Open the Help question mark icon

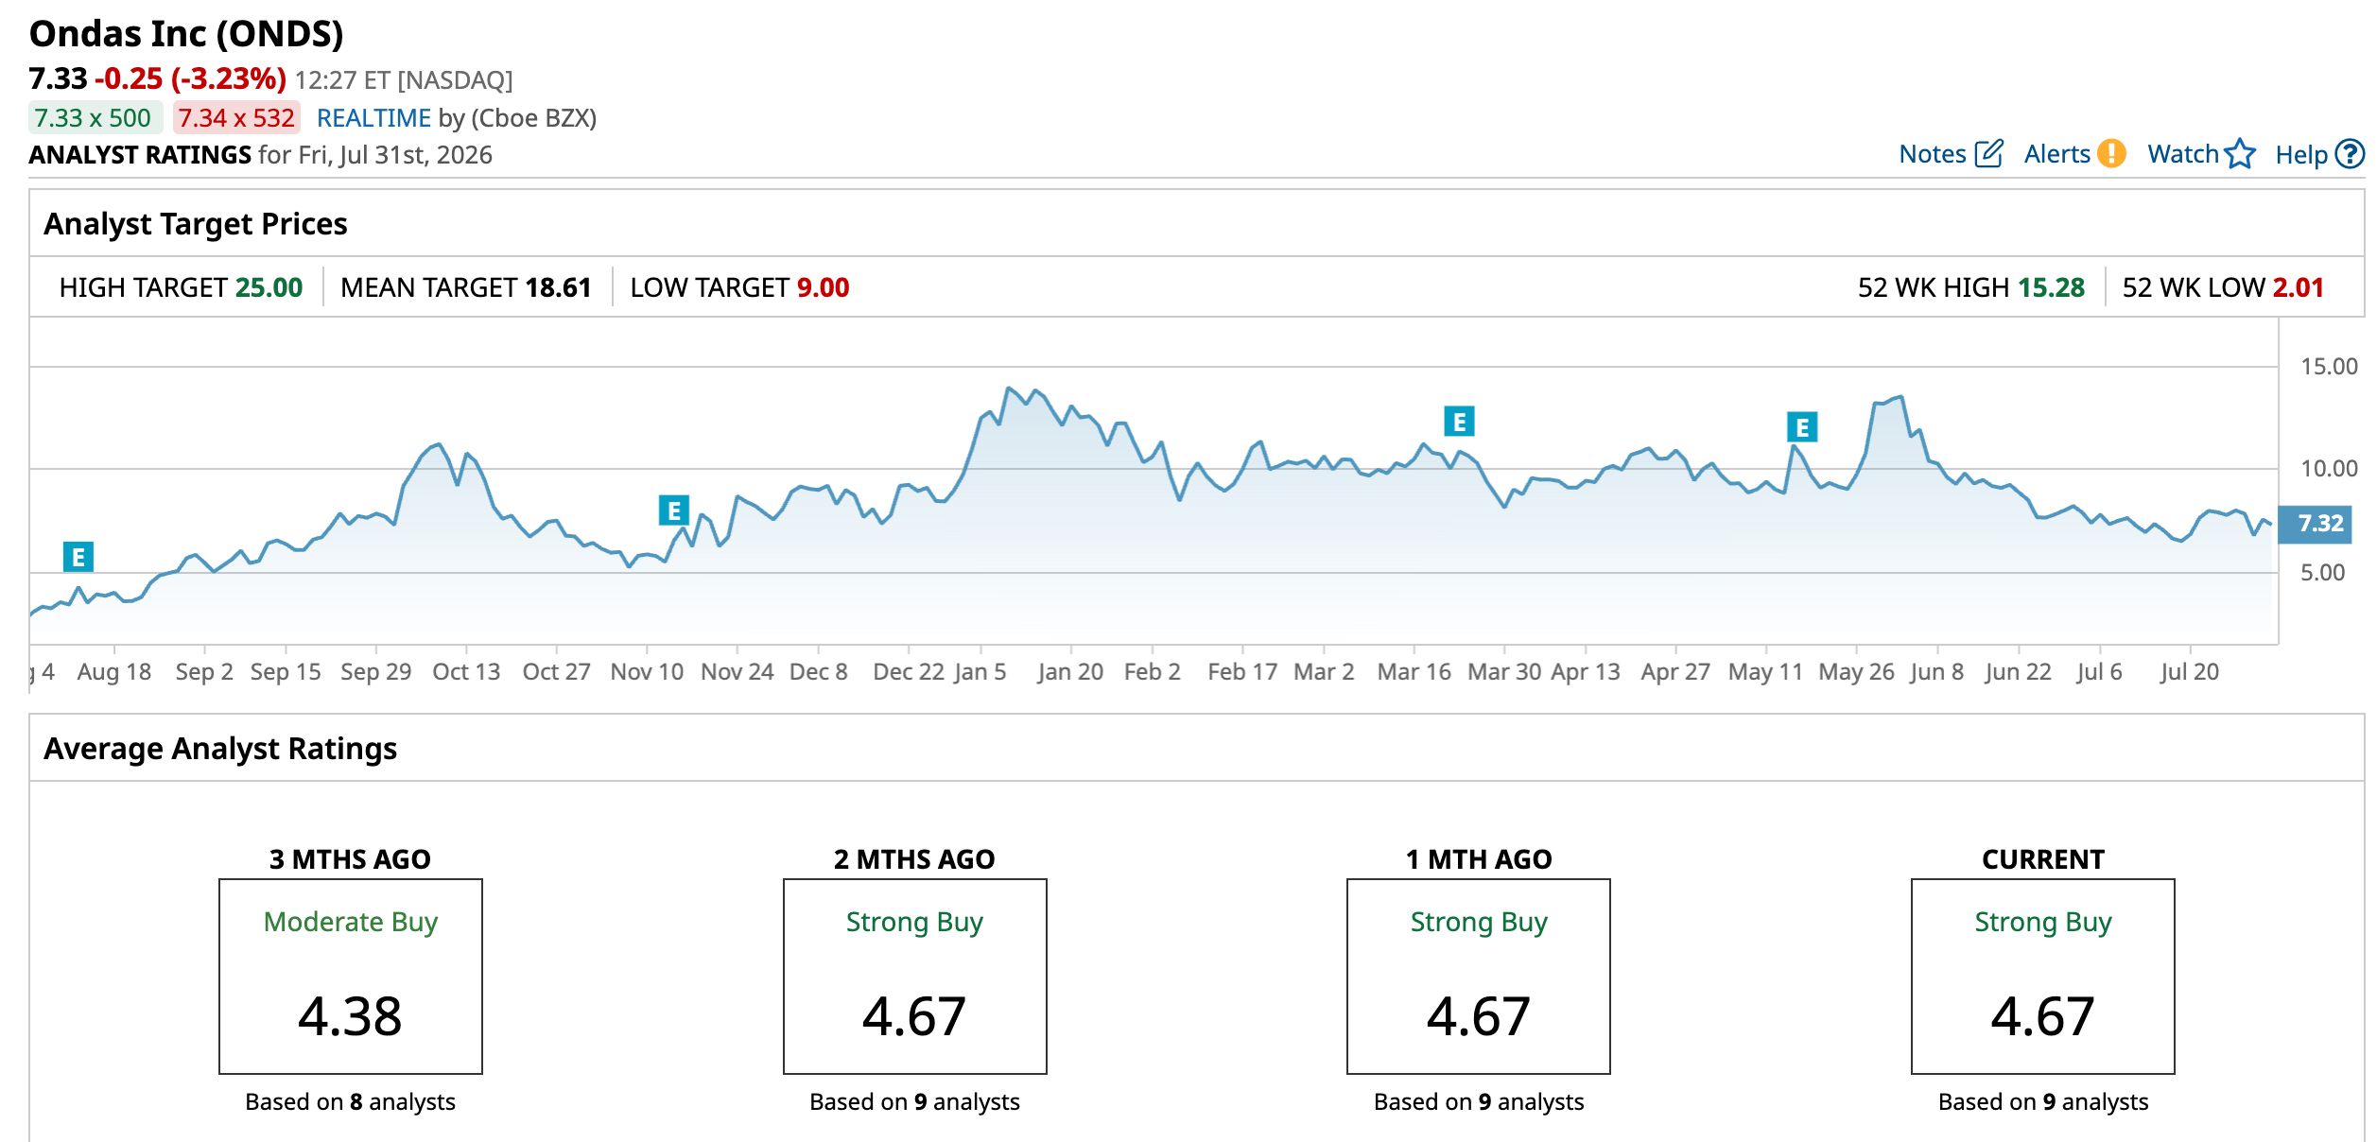[2350, 153]
